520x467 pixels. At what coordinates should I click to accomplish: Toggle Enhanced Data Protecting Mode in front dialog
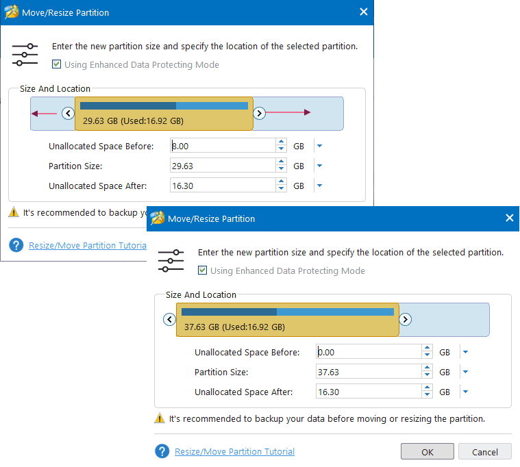coord(202,270)
